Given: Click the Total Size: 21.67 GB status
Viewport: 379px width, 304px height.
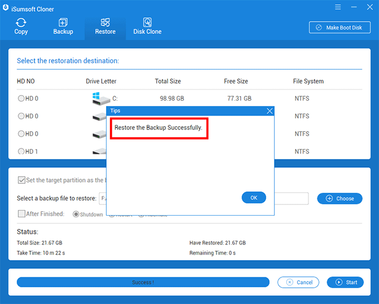Looking at the screenshot, I should [x=39, y=243].
